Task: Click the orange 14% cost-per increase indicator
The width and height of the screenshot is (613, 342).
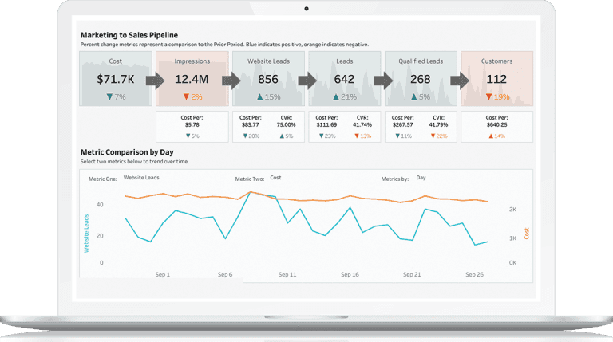Action: click(x=497, y=136)
